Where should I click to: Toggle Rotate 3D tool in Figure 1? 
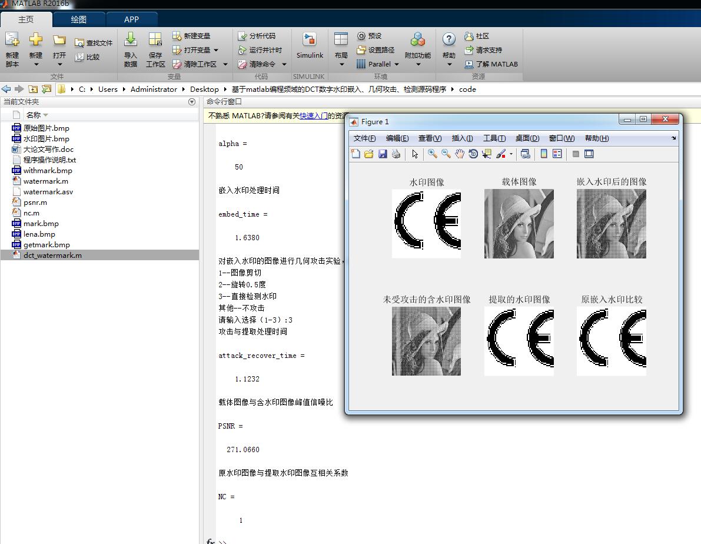(473, 154)
